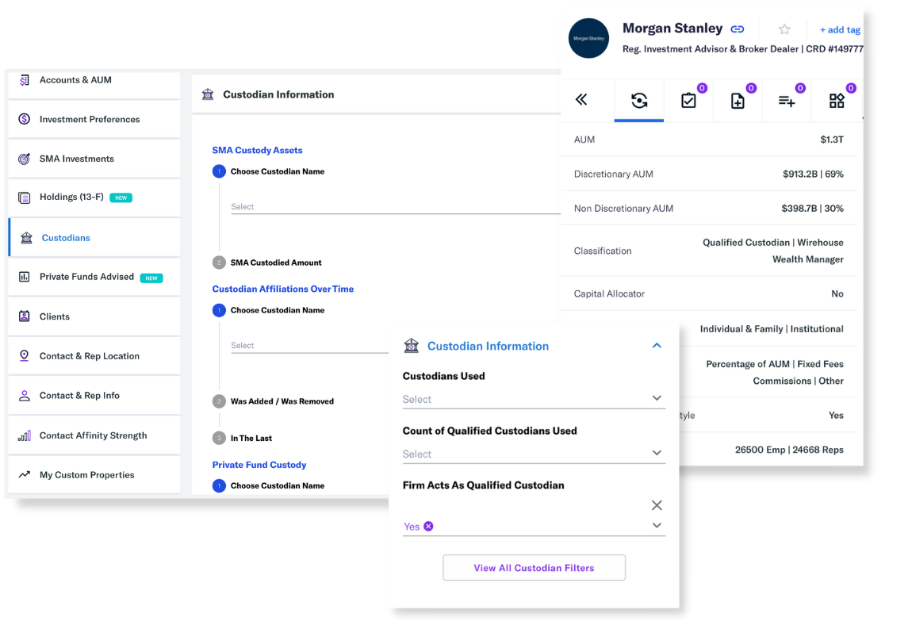Open Custodian Affiliations Over Time section link
The width and height of the screenshot is (912, 621).
pos(282,289)
